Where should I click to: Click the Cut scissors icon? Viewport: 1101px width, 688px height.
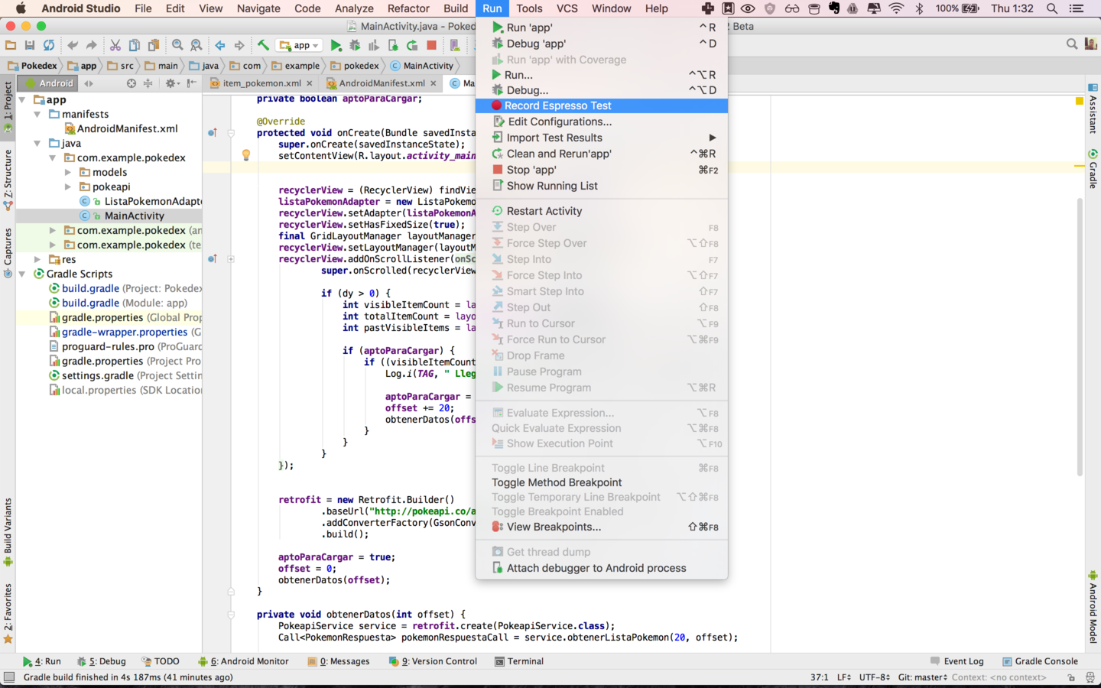tap(115, 45)
